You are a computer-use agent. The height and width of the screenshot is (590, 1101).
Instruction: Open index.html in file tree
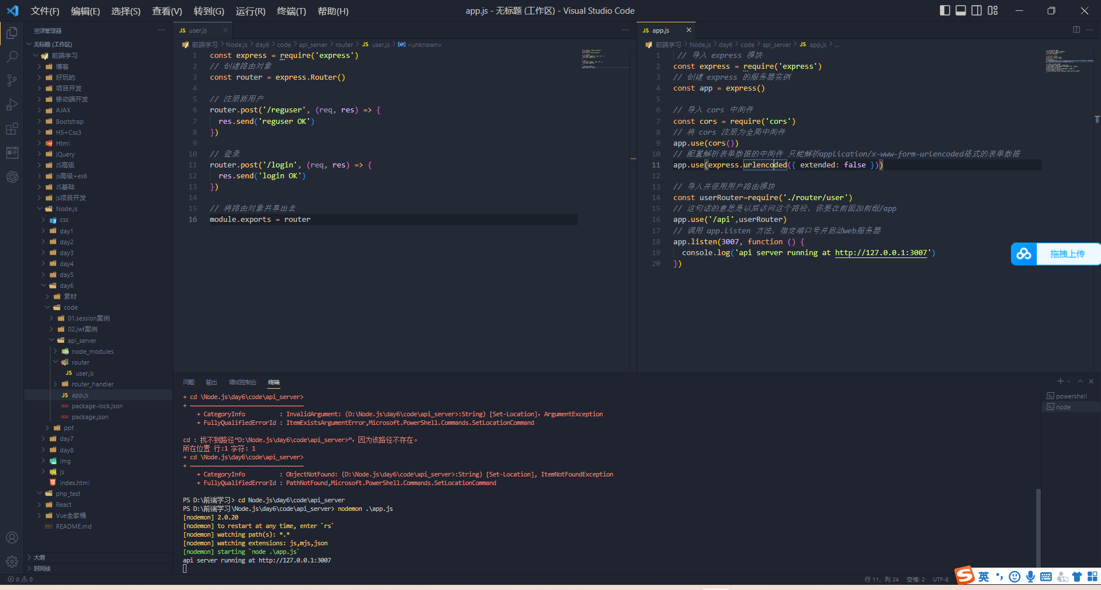click(x=75, y=483)
